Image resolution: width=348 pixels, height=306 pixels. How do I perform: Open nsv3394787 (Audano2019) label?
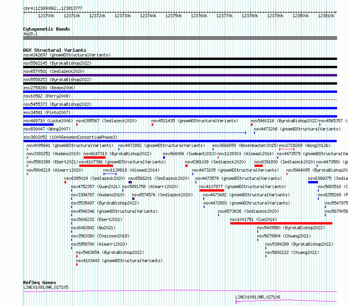98,195
